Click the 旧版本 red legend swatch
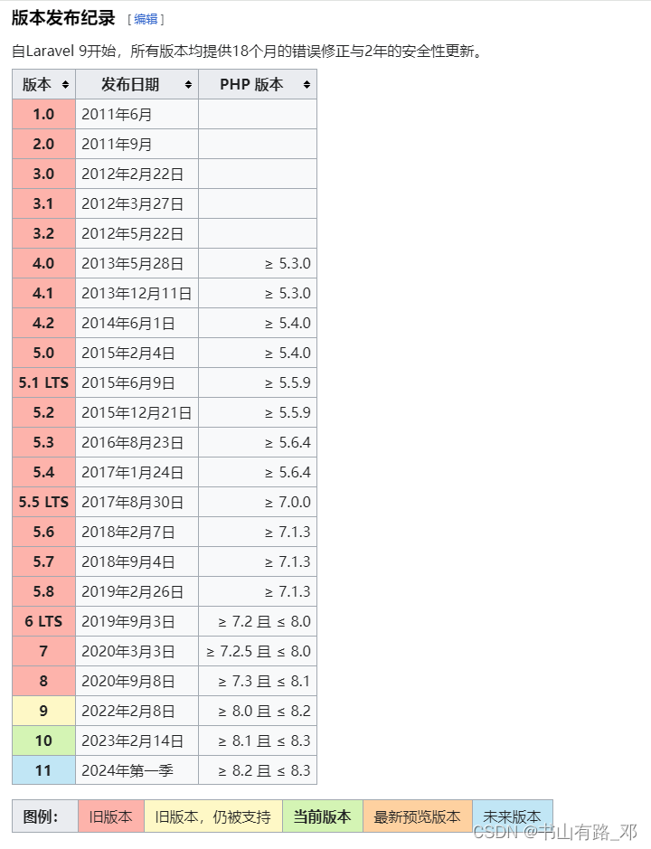Viewport: 651px width, 849px height. pos(111,816)
